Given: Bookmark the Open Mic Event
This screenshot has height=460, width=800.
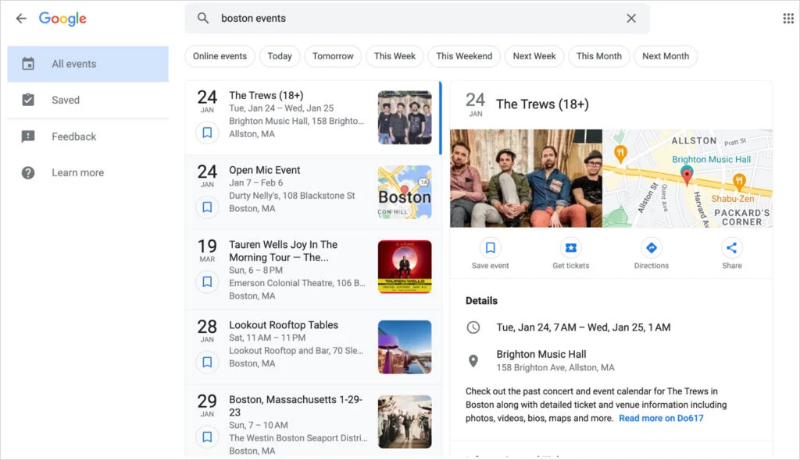Looking at the screenshot, I should pos(207,207).
